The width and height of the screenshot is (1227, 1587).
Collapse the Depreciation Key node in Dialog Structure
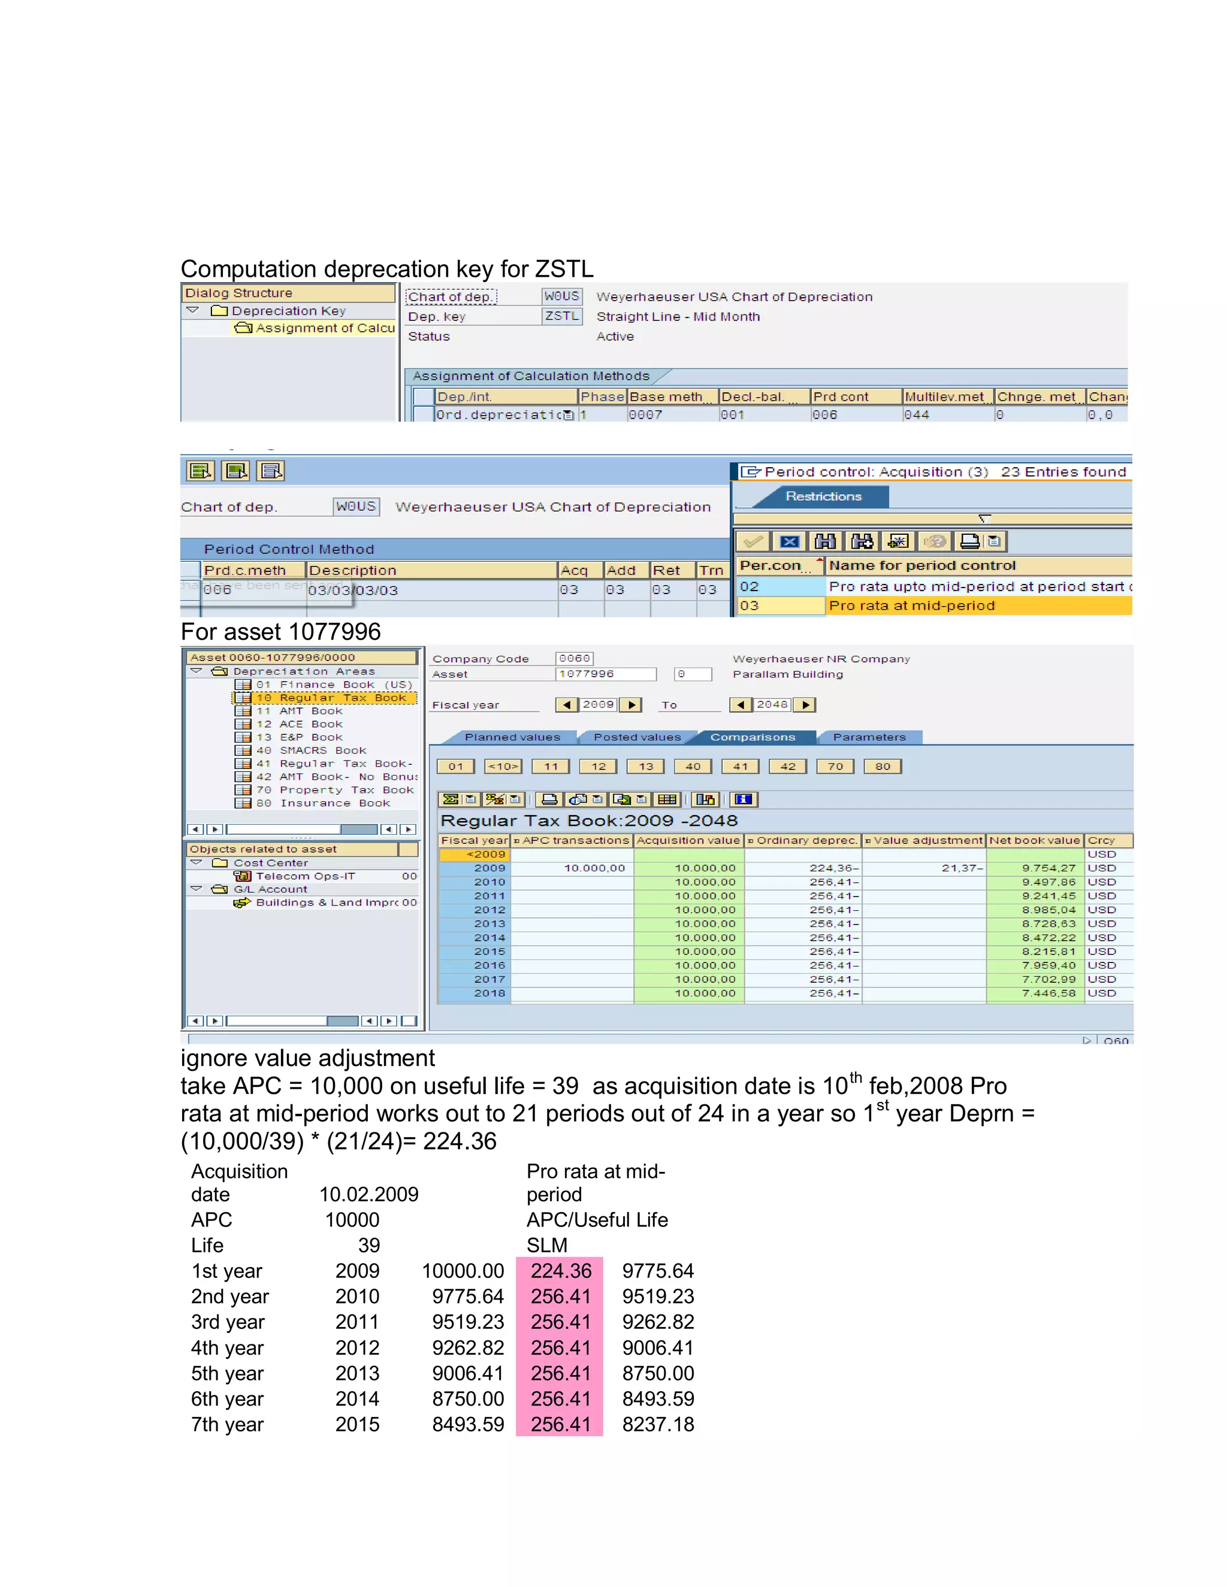click(193, 310)
